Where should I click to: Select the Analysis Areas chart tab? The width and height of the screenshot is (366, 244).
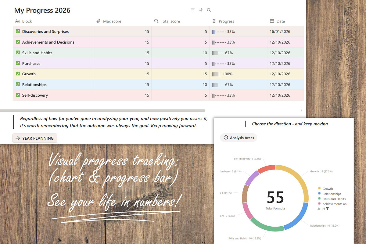(x=239, y=138)
